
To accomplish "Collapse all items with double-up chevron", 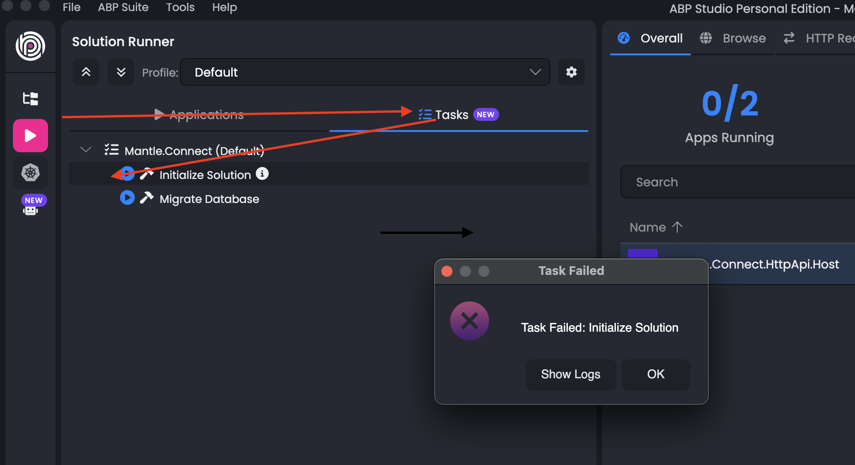I will click(x=86, y=72).
